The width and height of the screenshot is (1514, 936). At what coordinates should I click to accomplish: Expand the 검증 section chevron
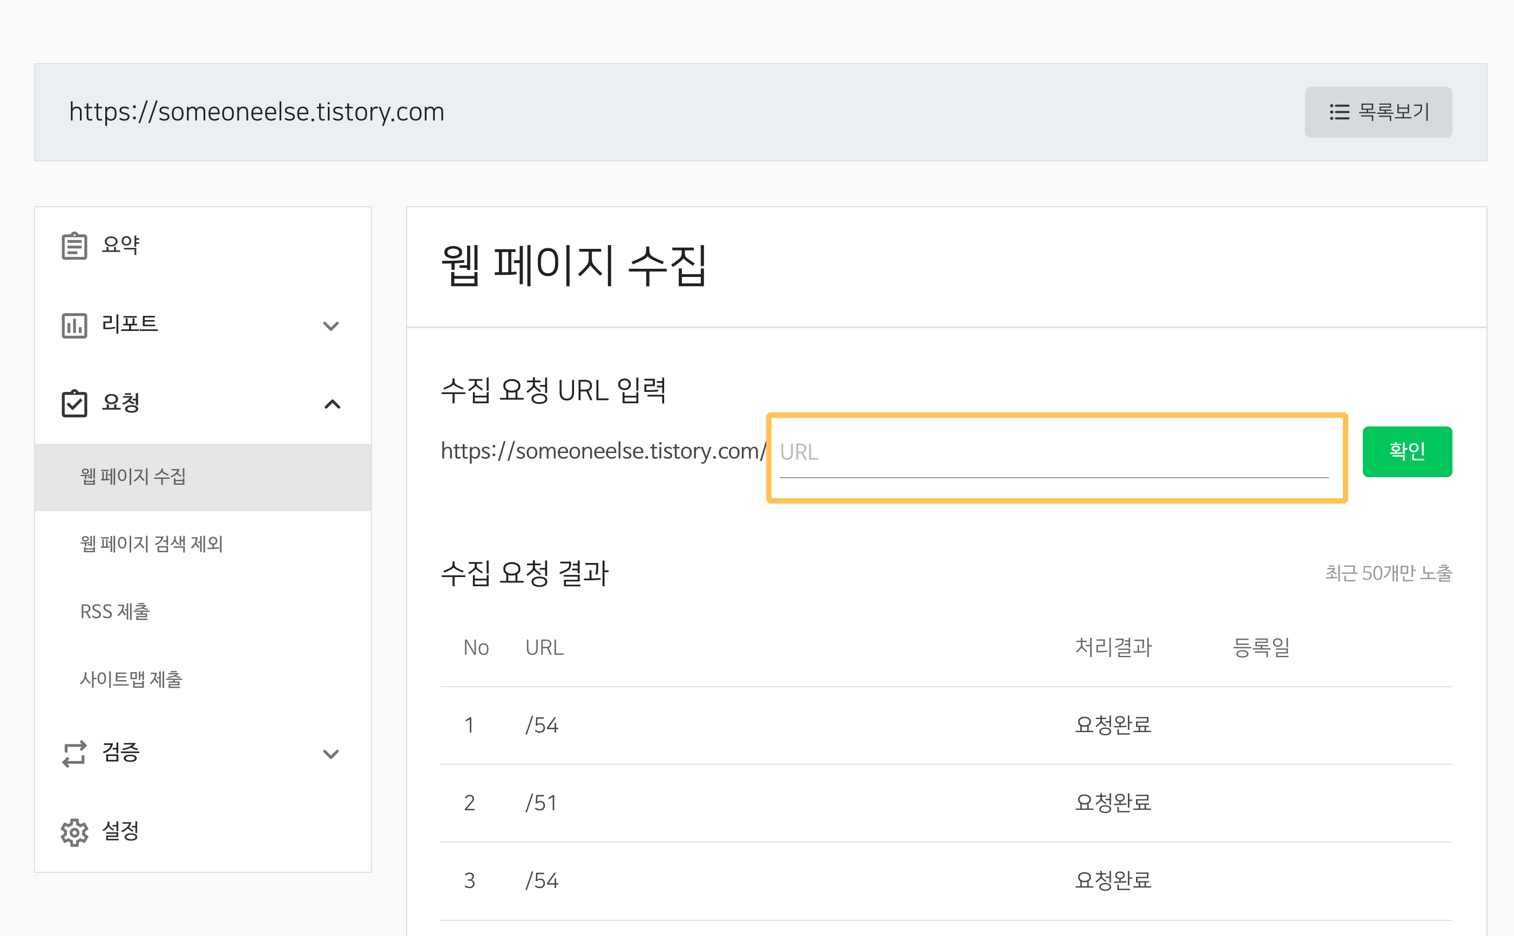332,754
